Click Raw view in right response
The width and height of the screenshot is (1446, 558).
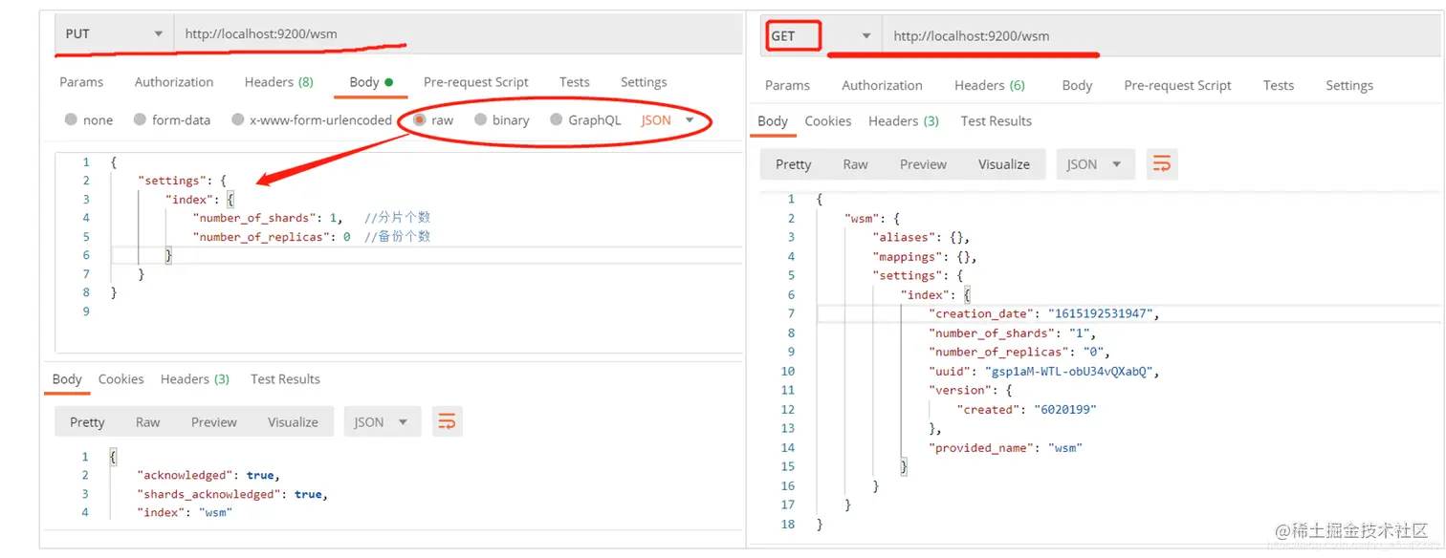click(856, 164)
